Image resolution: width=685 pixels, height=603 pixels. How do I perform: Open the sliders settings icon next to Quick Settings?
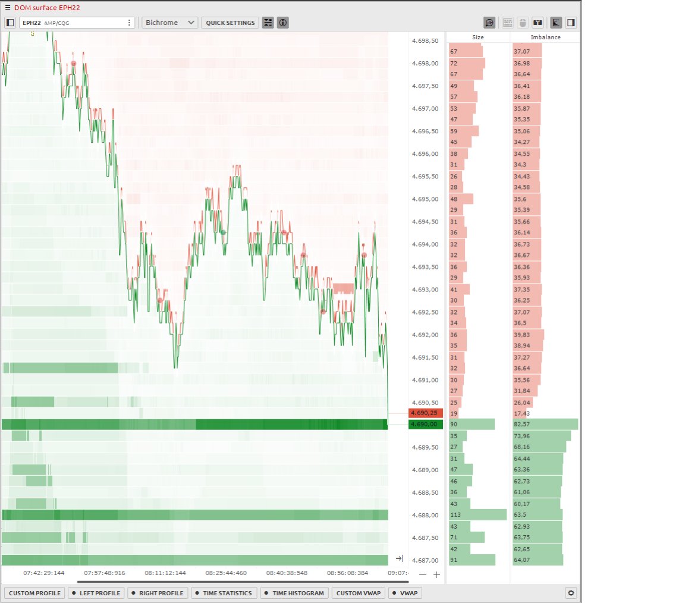coord(268,23)
